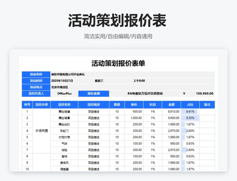
Task: Select the sheet title 活动策划报价表单
Action: (118, 63)
